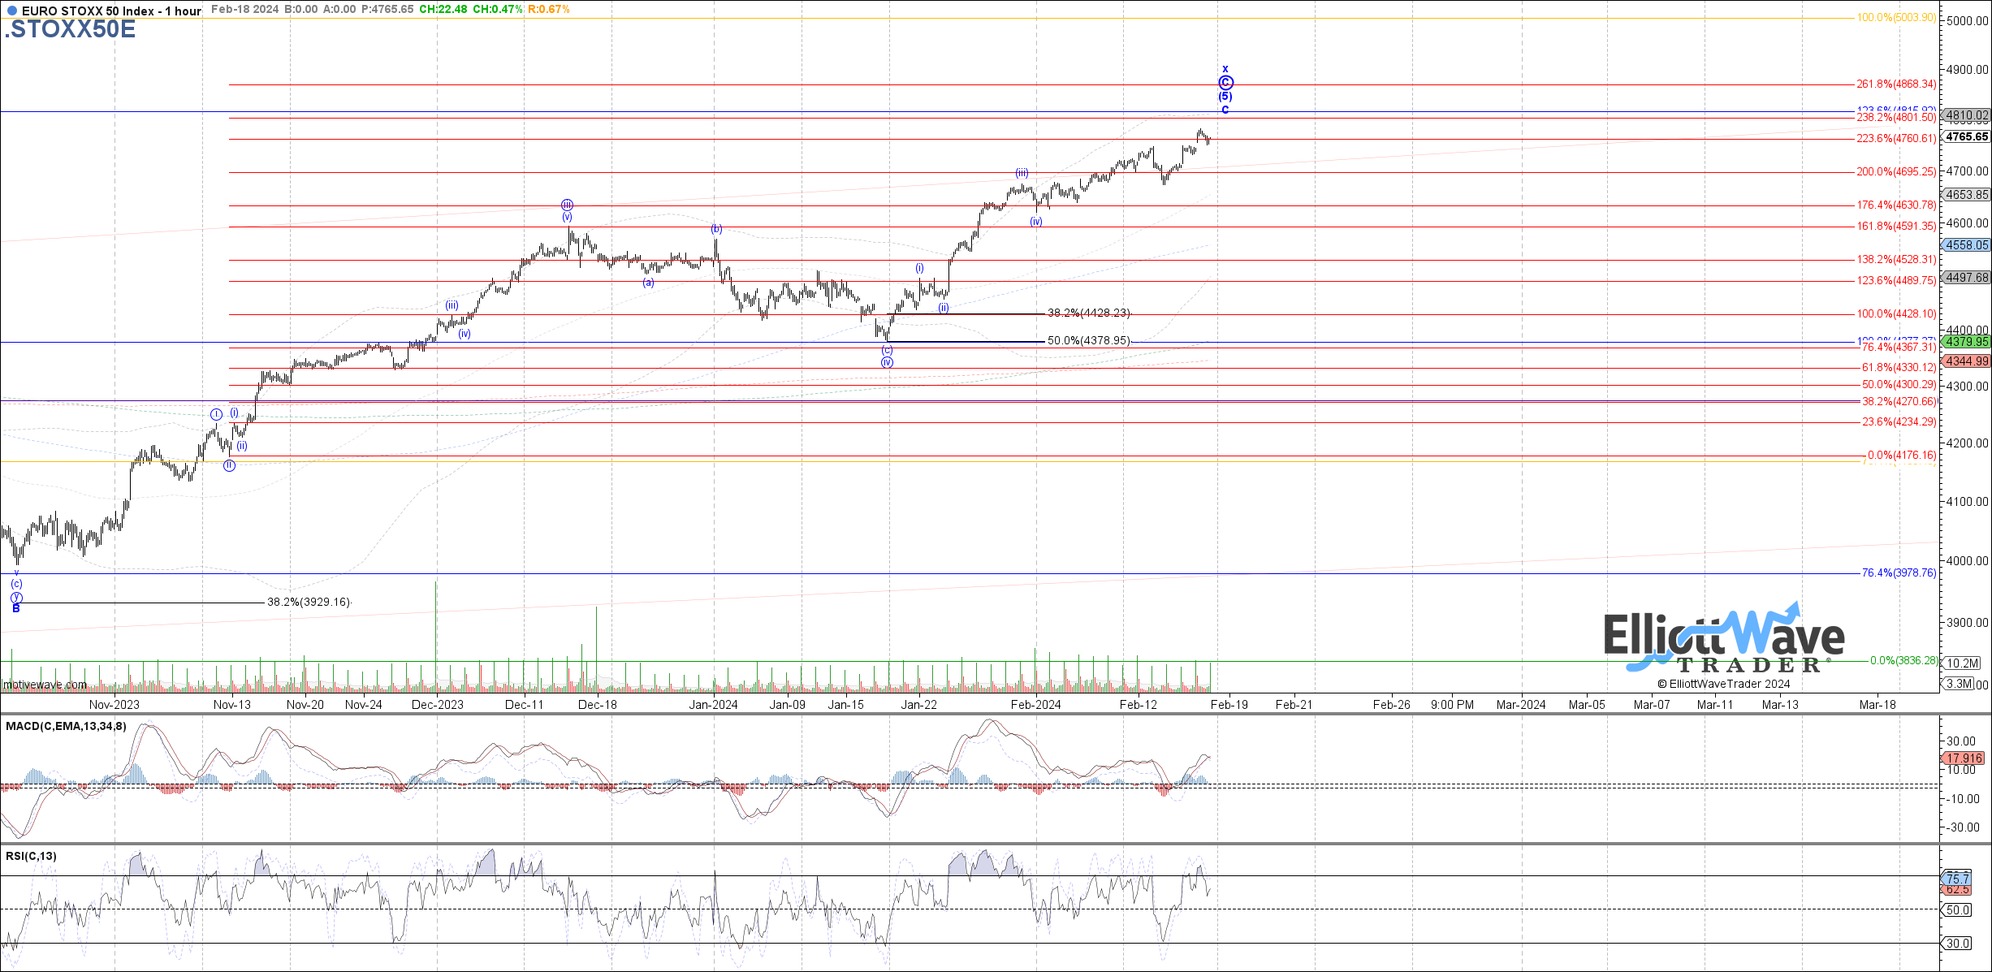Screen dimensions: 1992x972
Task: Click the blue dot beside EURO STOXX title
Action: click(12, 11)
